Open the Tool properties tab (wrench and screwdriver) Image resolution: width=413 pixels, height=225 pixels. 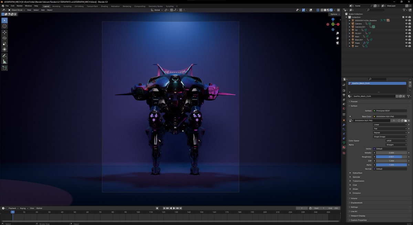pos(344,85)
